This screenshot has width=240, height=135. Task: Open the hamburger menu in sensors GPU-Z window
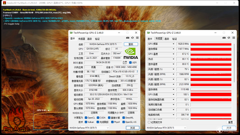click(x=234, y=38)
